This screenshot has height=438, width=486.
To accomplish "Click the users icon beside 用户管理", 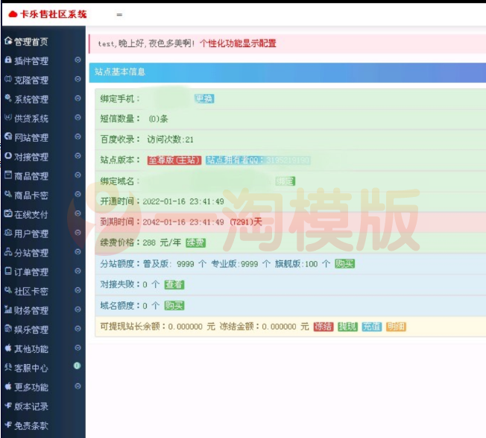I will tap(8, 233).
